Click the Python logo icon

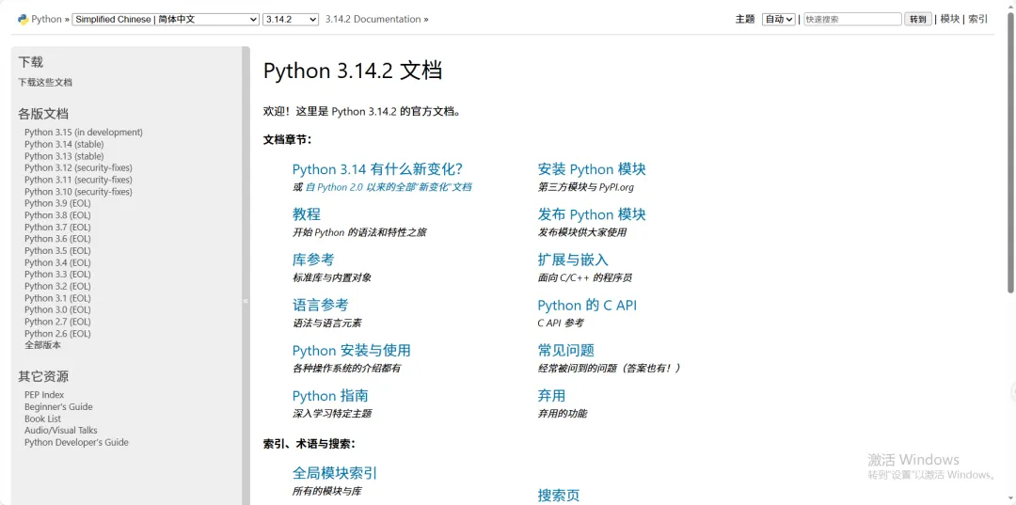(x=23, y=19)
